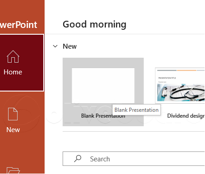Image resolution: width=205 pixels, height=174 pixels.
Task: Open the white Blank Presentation thumbnail
Action: [103, 86]
